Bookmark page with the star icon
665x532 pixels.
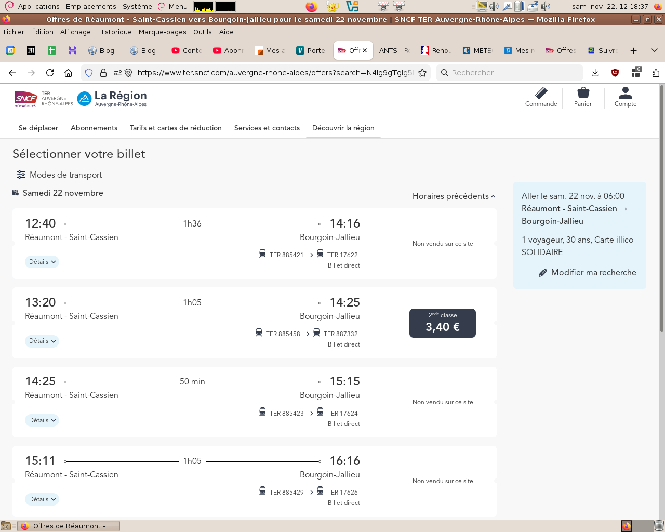pyautogui.click(x=422, y=73)
